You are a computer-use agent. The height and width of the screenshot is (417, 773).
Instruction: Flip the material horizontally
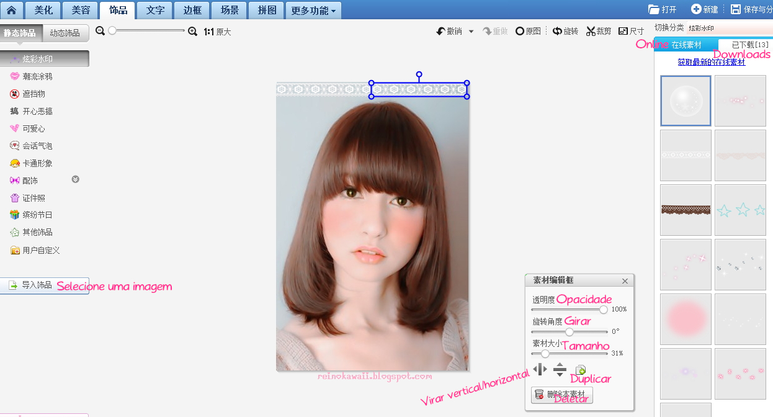pyautogui.click(x=540, y=370)
